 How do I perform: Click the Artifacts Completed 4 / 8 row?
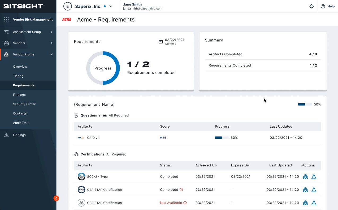pyautogui.click(x=263, y=54)
